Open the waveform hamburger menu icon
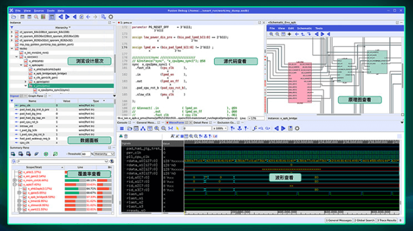 tap(122, 128)
